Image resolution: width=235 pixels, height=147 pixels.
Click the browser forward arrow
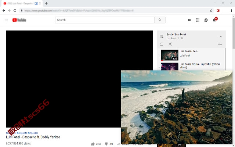tap(9, 11)
